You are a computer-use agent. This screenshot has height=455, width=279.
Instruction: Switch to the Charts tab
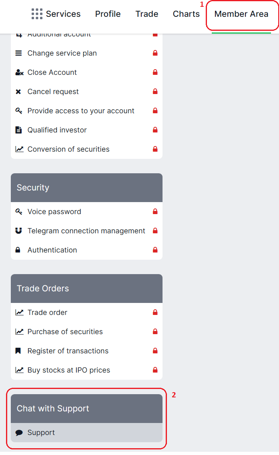[186, 14]
